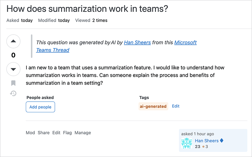Click the blue diamond badge icon
This screenshot has height=157, width=252.
coord(221,141)
